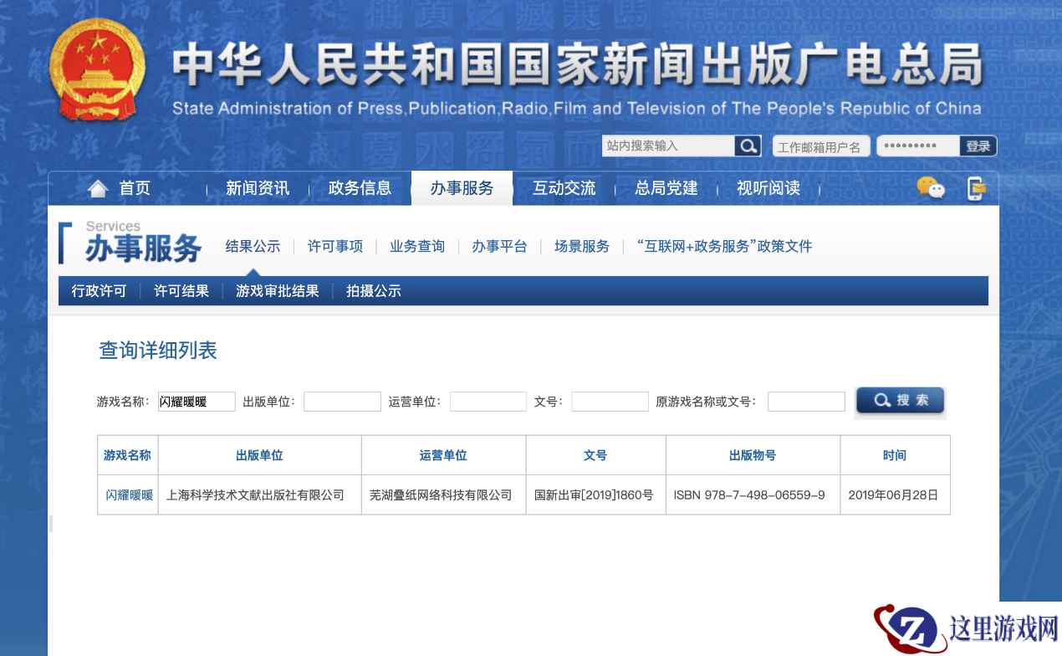This screenshot has height=656, width=1062.
Task: Select the 场景服务 sub-menu item
Action: (x=582, y=246)
